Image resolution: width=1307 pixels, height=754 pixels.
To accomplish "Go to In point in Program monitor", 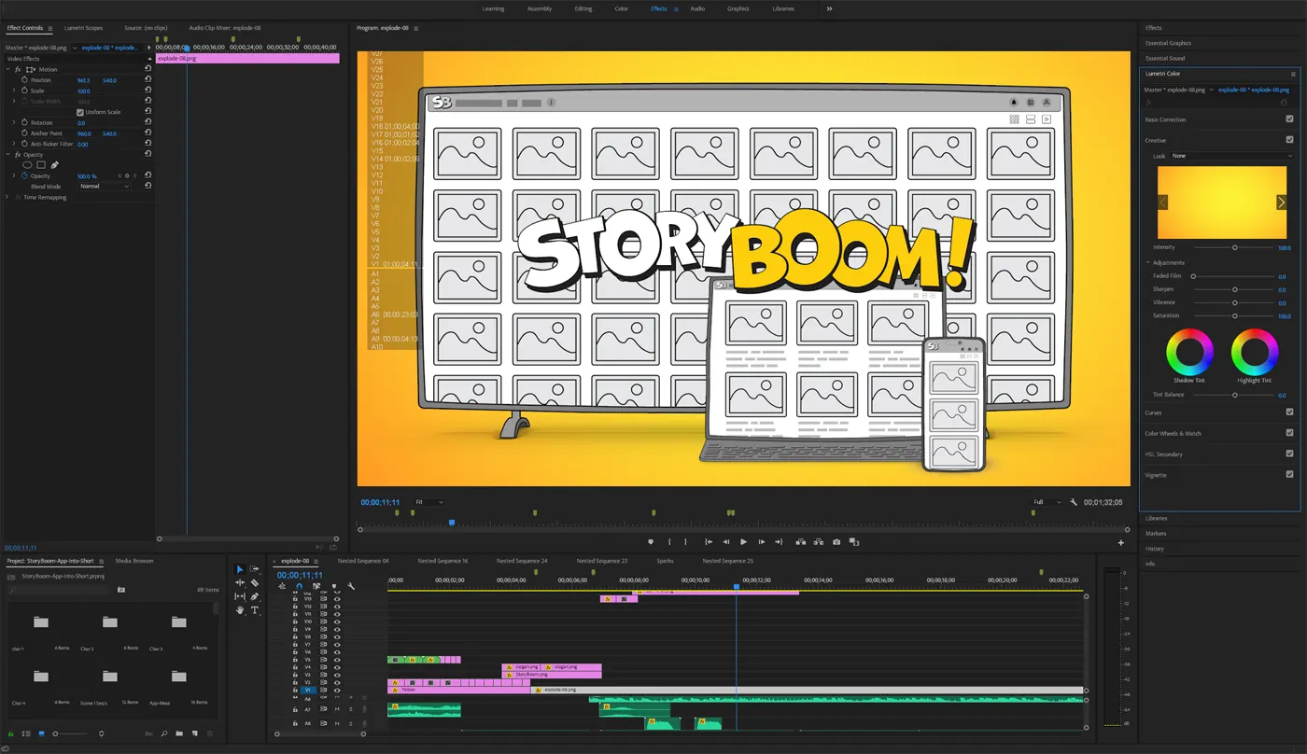I will coord(709,542).
